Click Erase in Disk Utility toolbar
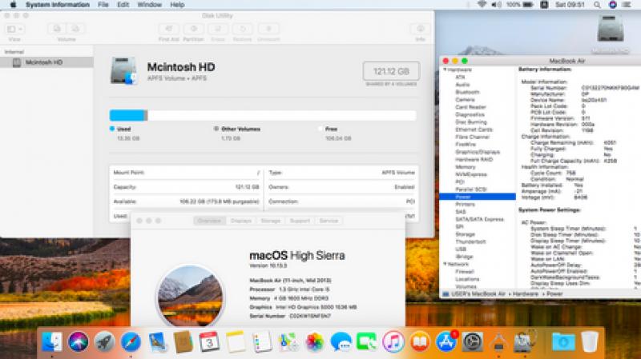Image resolution: width=641 pixels, height=359 pixels. point(218,29)
